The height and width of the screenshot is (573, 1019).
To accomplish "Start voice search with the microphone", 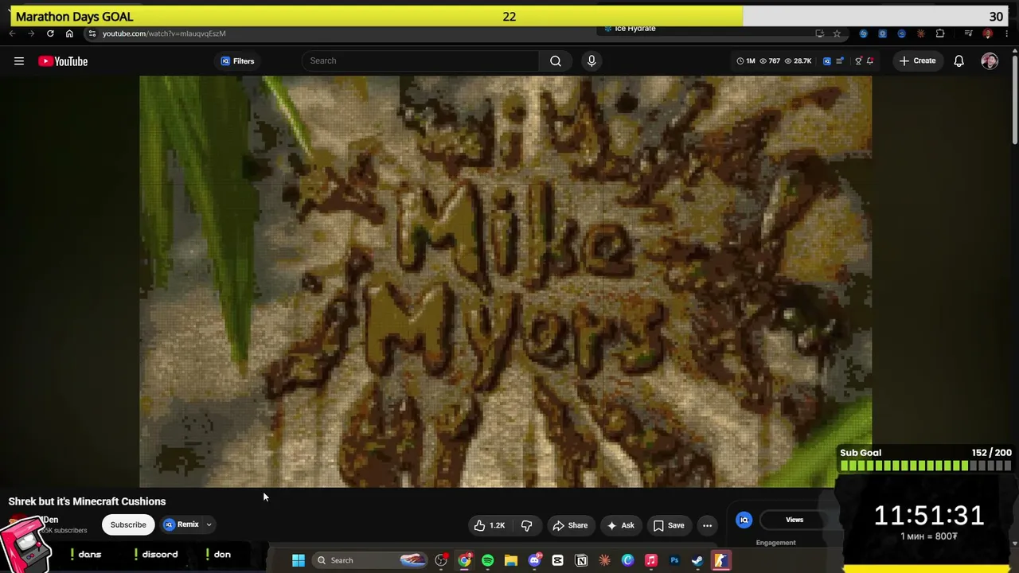I will (591, 60).
